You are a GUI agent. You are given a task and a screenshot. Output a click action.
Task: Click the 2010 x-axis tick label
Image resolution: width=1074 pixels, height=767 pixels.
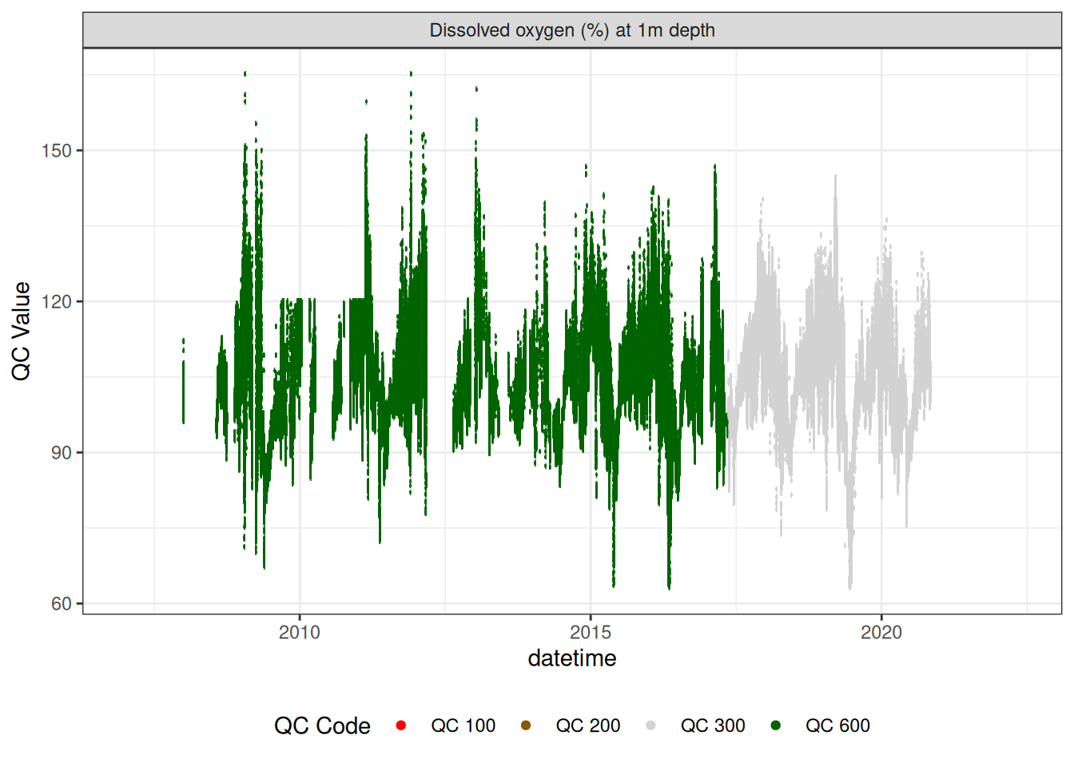[x=300, y=633]
